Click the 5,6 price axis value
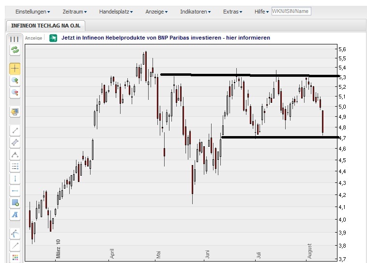Screen dimensions: 367x263 pyautogui.click(x=342, y=49)
